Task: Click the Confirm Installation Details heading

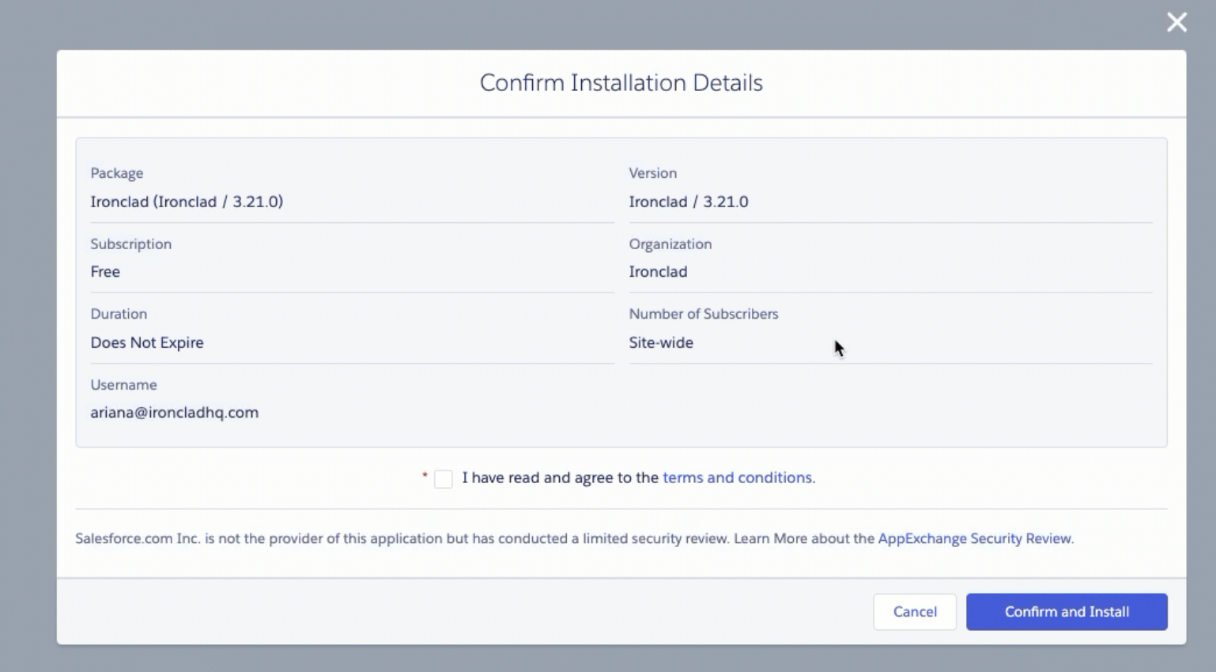Action: click(621, 83)
